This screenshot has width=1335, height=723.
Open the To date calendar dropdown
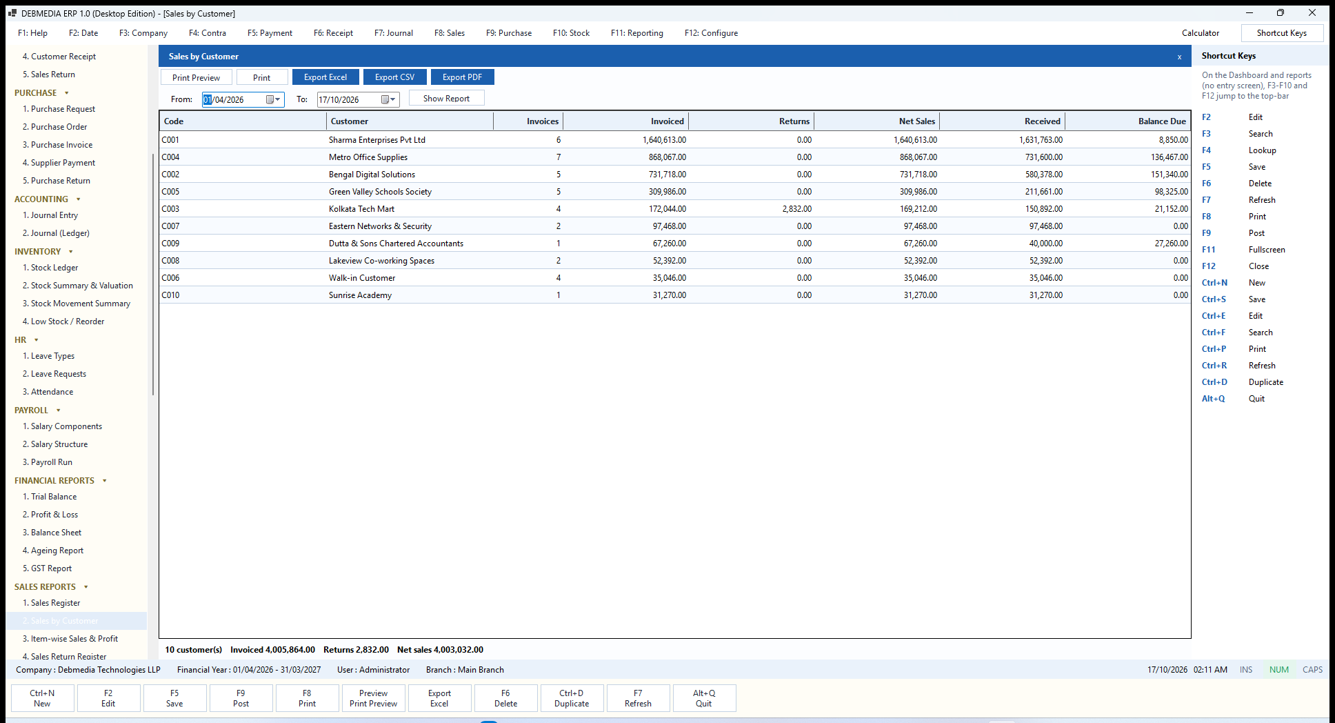coord(389,99)
